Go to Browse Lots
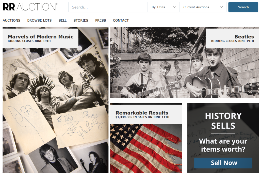This screenshot has height=173, width=260. pos(39,20)
